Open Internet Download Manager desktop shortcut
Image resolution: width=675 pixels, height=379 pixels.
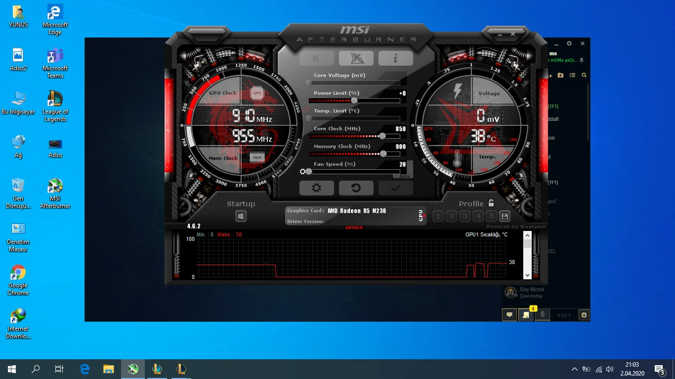coord(18,324)
